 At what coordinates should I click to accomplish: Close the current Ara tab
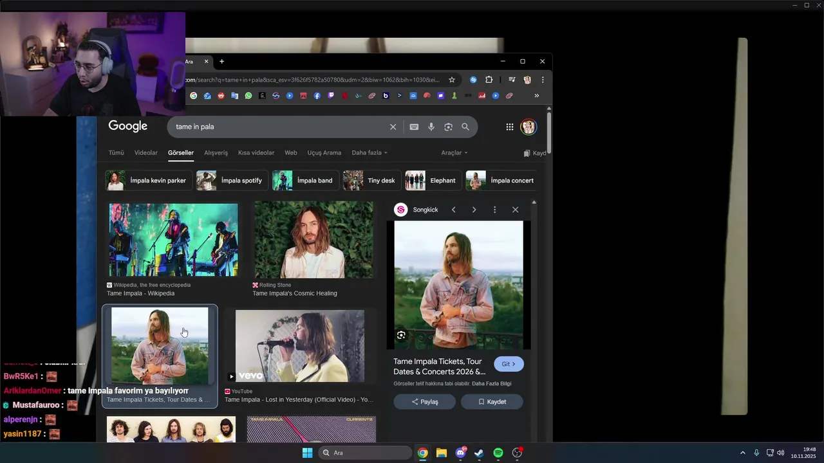(x=207, y=62)
